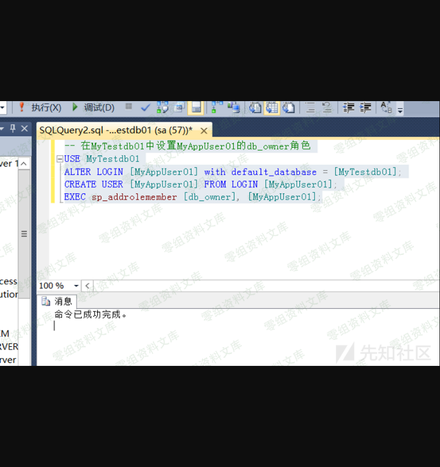Click the blue checkmark parse query icon
The height and width of the screenshot is (467, 440).
click(x=145, y=108)
